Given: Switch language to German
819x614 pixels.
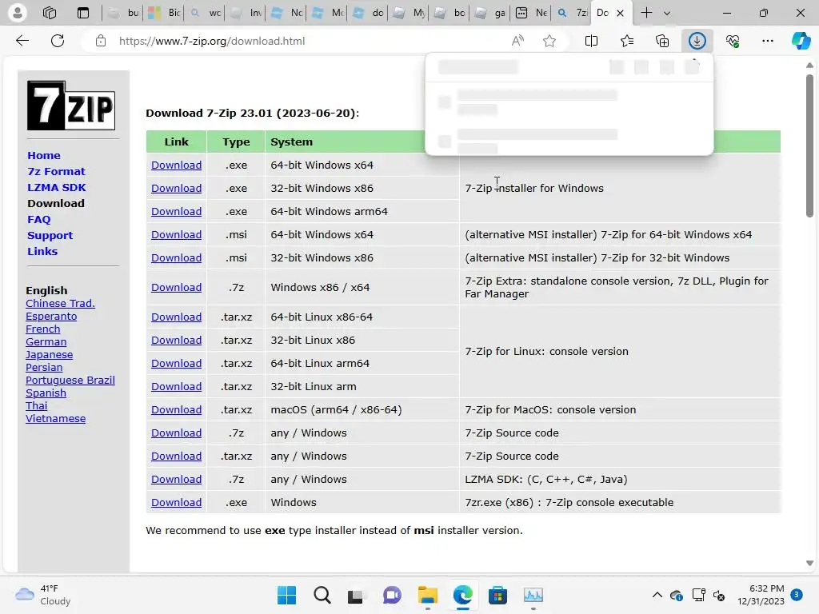Looking at the screenshot, I should point(46,341).
